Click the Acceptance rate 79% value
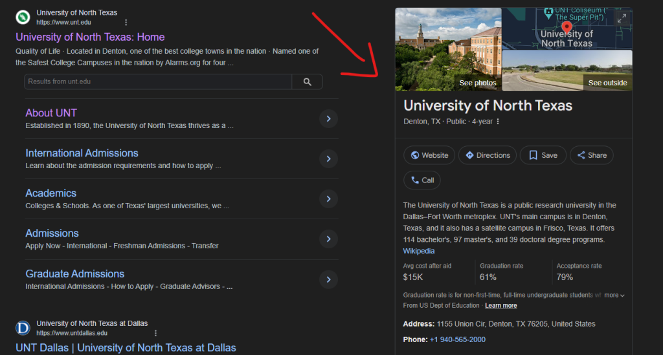This screenshot has width=663, height=355. (565, 277)
